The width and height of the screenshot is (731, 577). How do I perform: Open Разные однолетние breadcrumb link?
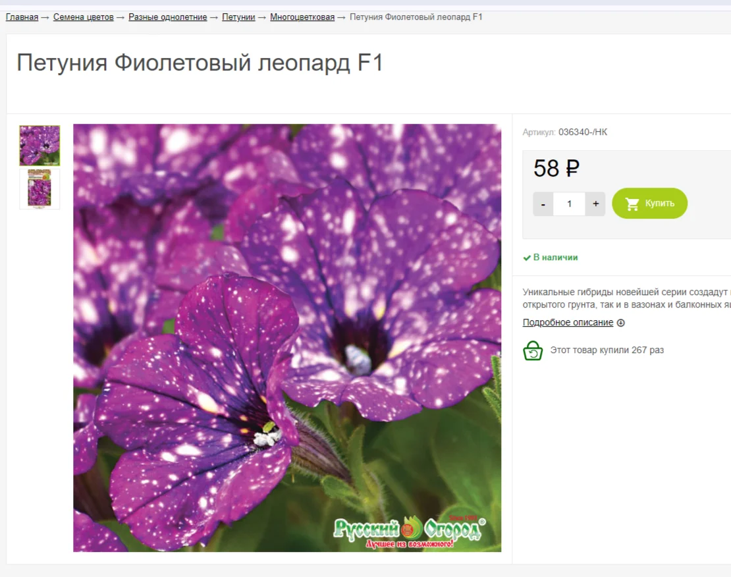pos(168,17)
